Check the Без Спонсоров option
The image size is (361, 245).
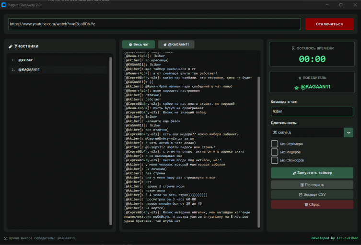click(274, 160)
